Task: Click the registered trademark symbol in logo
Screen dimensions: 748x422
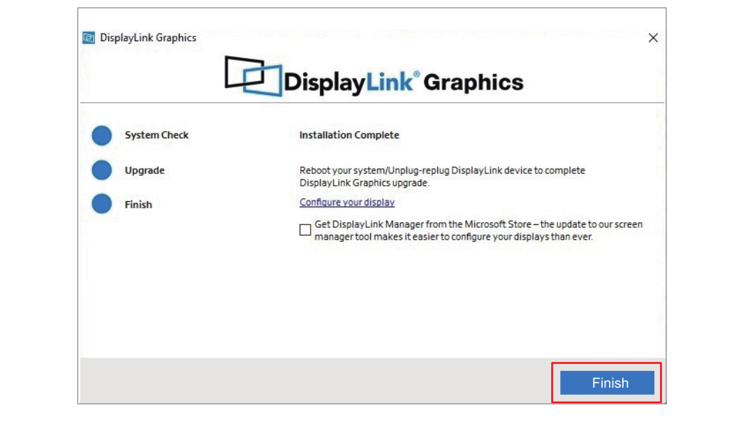Action: coord(417,74)
